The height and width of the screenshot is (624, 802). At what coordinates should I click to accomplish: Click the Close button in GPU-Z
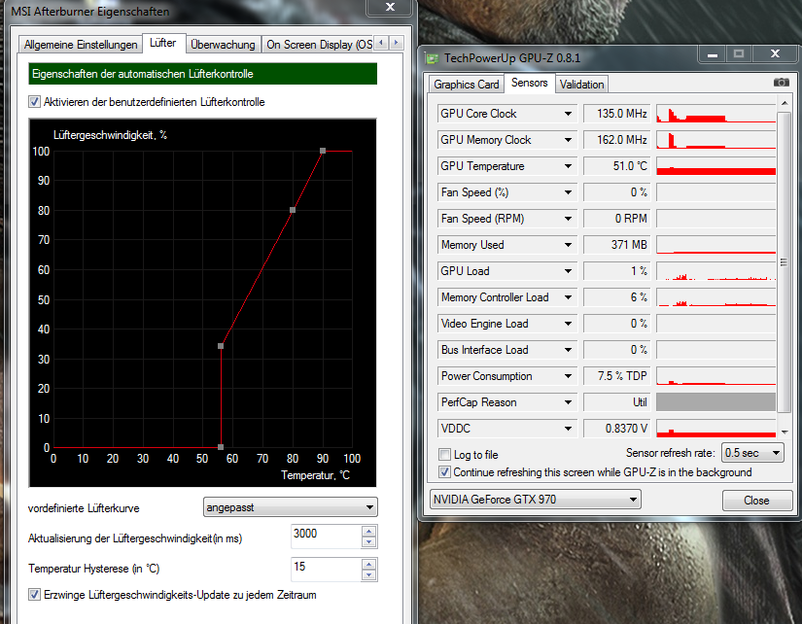click(x=756, y=501)
